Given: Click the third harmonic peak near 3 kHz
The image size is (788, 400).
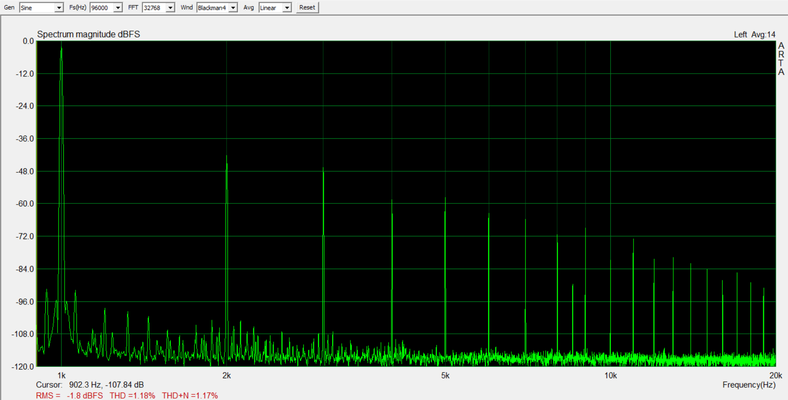Looking at the screenshot, I should 323,168.
